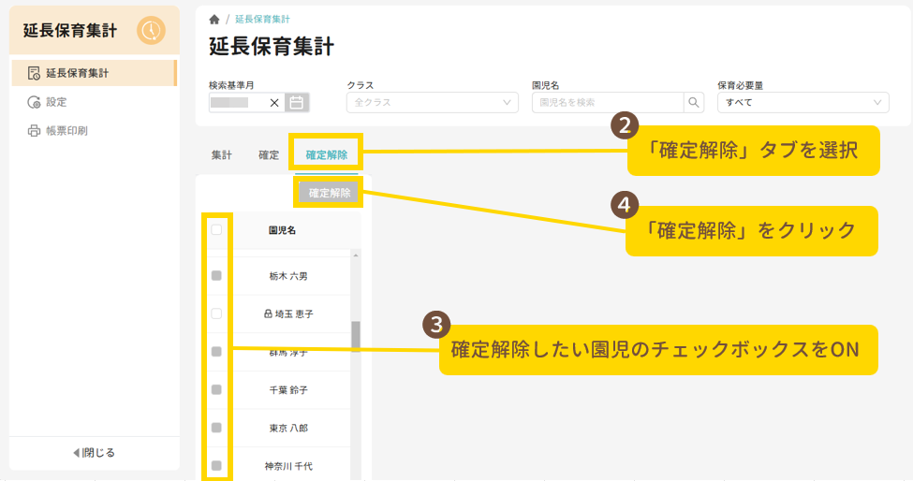
Task: Click the gray 確定解除 button
Action: tap(330, 194)
